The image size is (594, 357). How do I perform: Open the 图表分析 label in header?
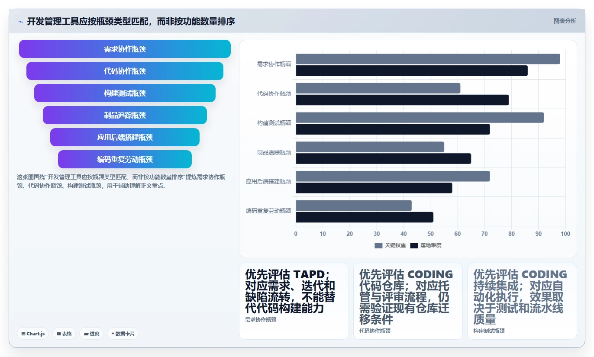point(565,21)
